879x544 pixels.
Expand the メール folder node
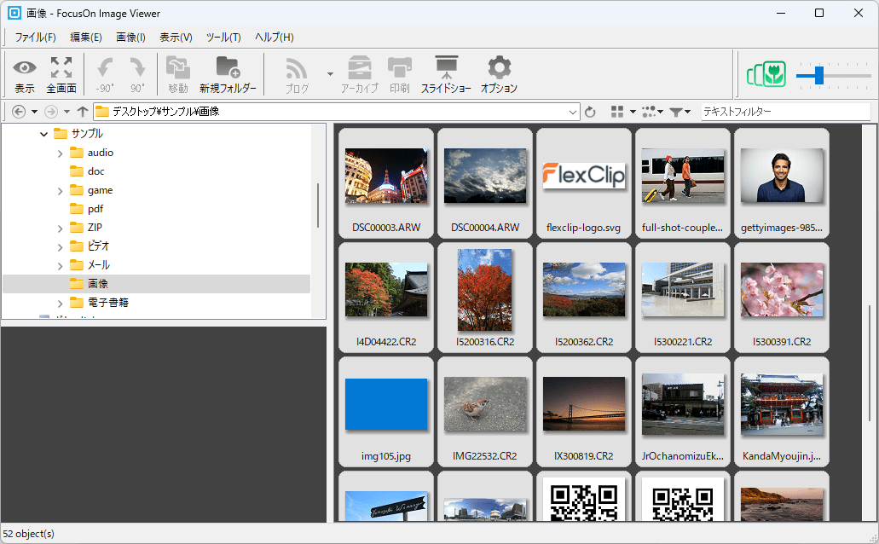click(60, 266)
